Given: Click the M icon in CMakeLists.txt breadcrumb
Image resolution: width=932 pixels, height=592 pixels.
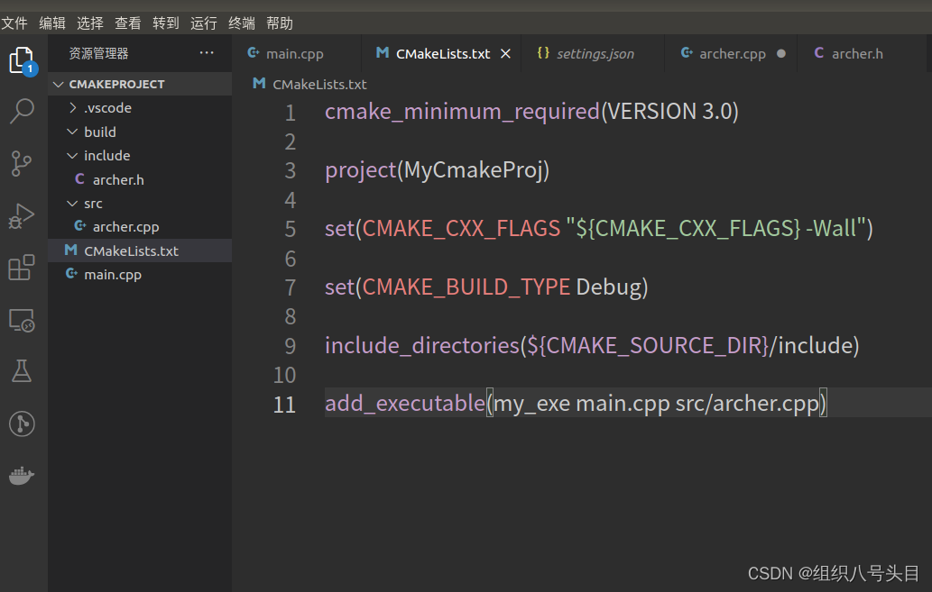Looking at the screenshot, I should 259,84.
